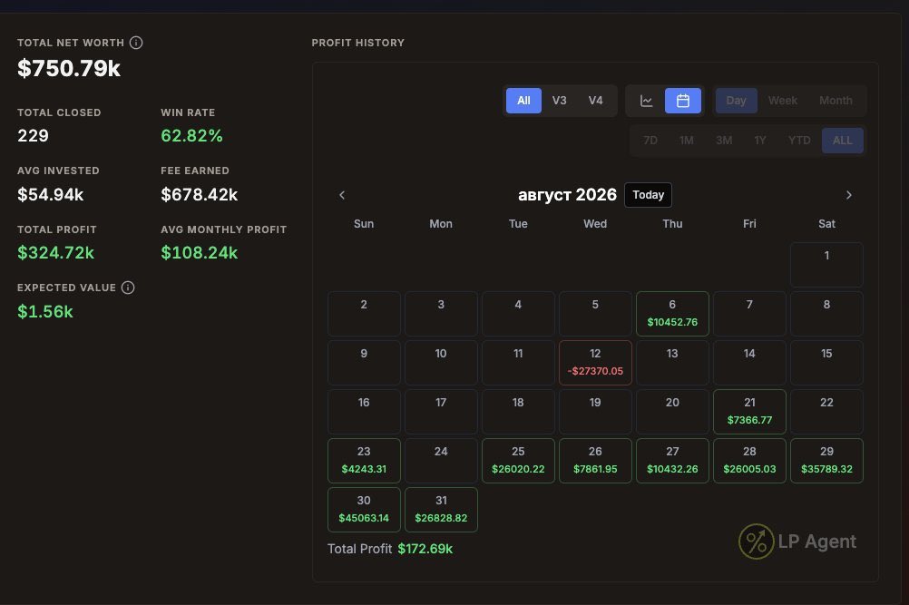
Task: Open August 12 cell showing -$27370.05
Action: coord(595,363)
